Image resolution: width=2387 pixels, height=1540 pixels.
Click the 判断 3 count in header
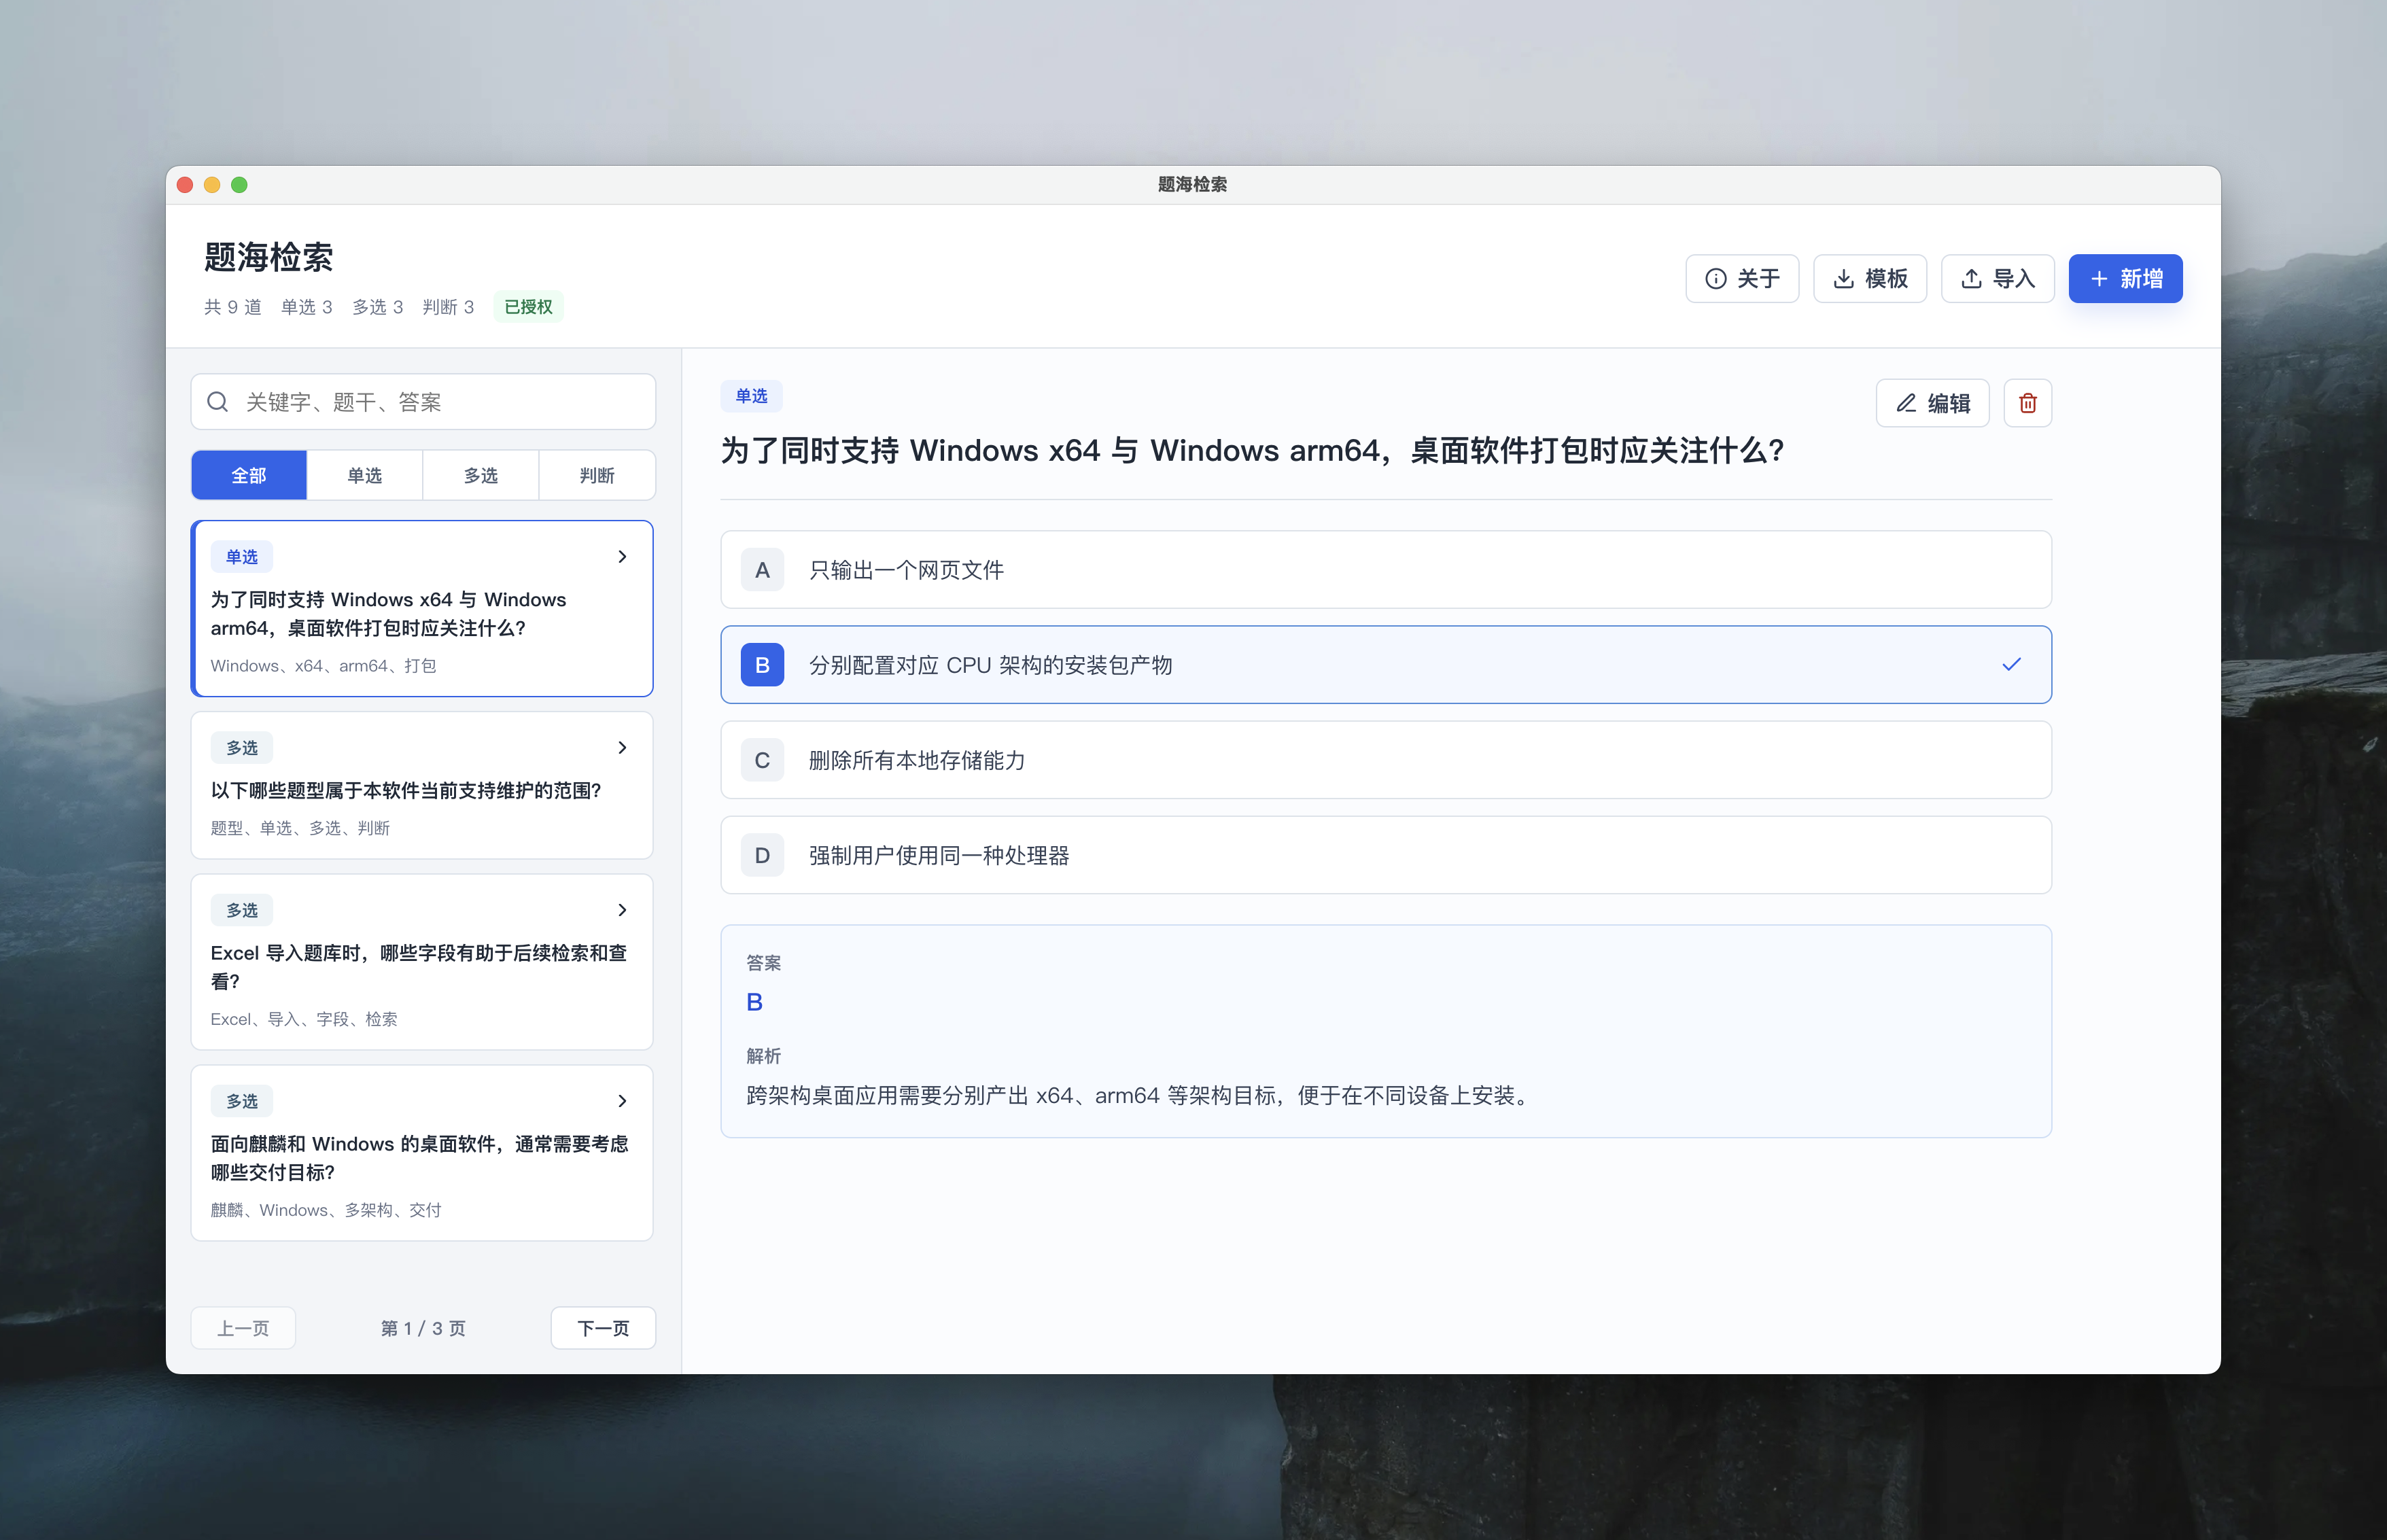[448, 307]
